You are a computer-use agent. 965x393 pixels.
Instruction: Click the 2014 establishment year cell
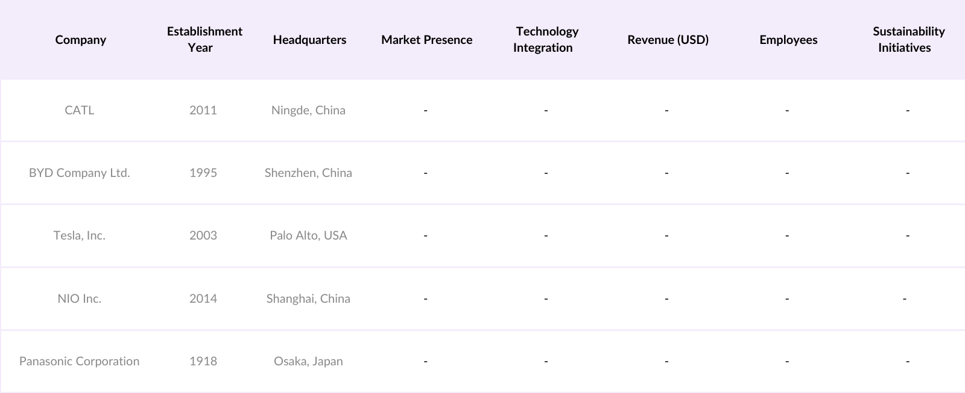[203, 299]
